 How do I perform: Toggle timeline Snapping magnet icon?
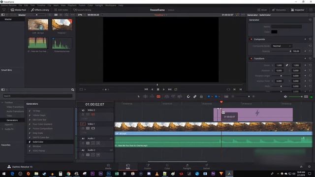[188, 96]
